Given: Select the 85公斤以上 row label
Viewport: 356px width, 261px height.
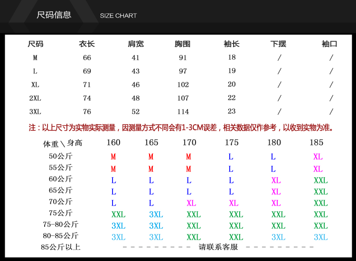Looking at the screenshot, I should tap(61, 247).
